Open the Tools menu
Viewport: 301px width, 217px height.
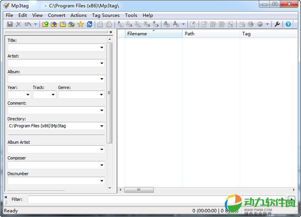[x=131, y=15]
